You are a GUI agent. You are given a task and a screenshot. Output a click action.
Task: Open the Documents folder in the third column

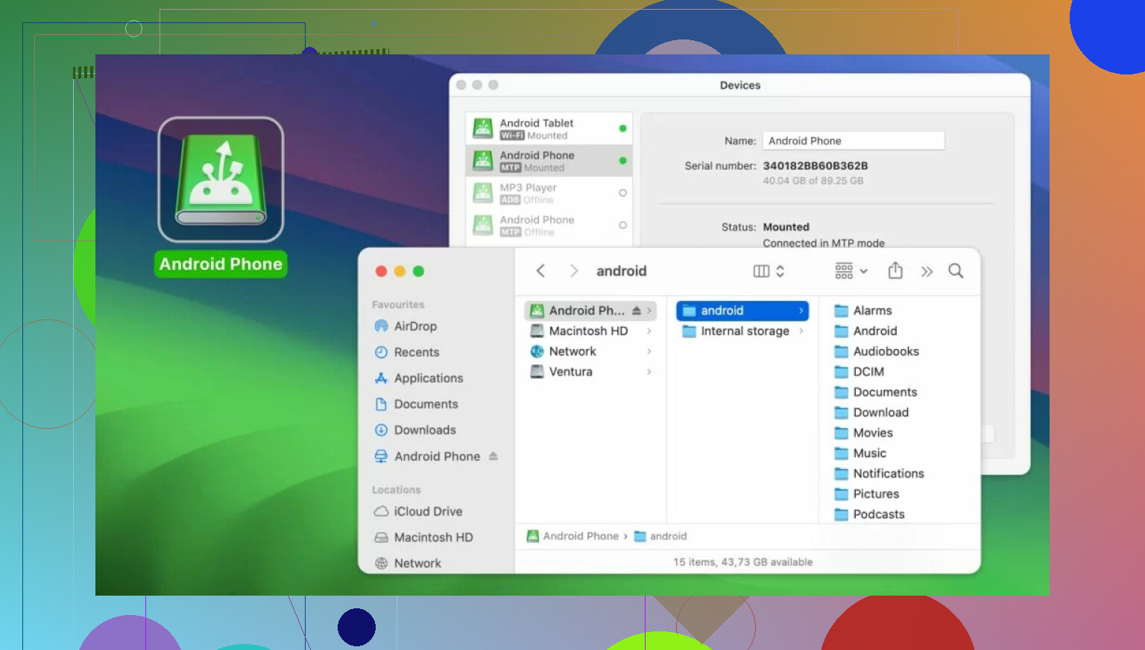[876, 392]
